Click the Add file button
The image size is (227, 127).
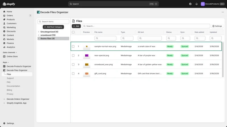click(76, 26)
